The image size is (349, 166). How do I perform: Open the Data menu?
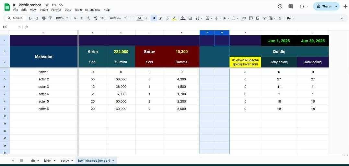click(x=68, y=10)
